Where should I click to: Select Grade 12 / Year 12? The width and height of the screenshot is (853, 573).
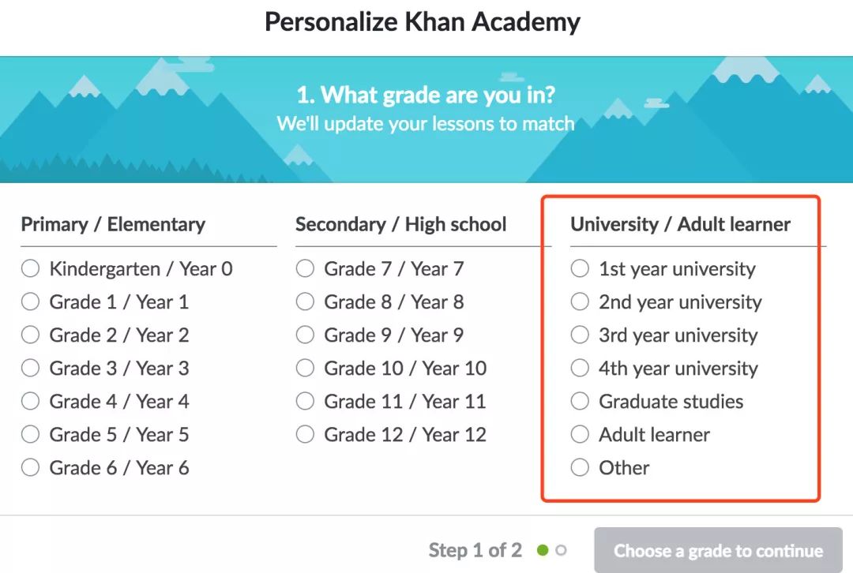pyautogui.click(x=306, y=435)
